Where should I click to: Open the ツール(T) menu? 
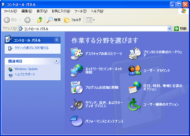pyautogui.click(x=81, y=11)
